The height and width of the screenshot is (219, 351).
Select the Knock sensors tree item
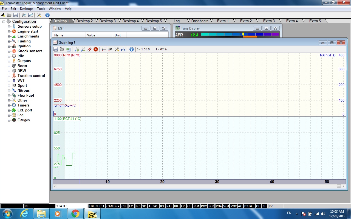(x=30, y=51)
